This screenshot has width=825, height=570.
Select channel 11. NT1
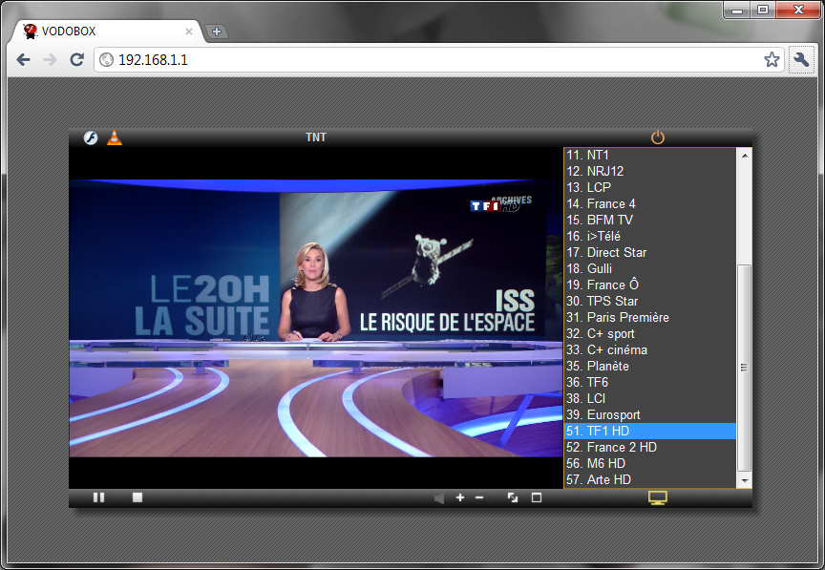coord(650,156)
